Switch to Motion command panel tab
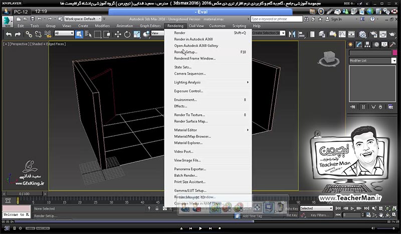This screenshot has width=401, height=234. (x=376, y=45)
